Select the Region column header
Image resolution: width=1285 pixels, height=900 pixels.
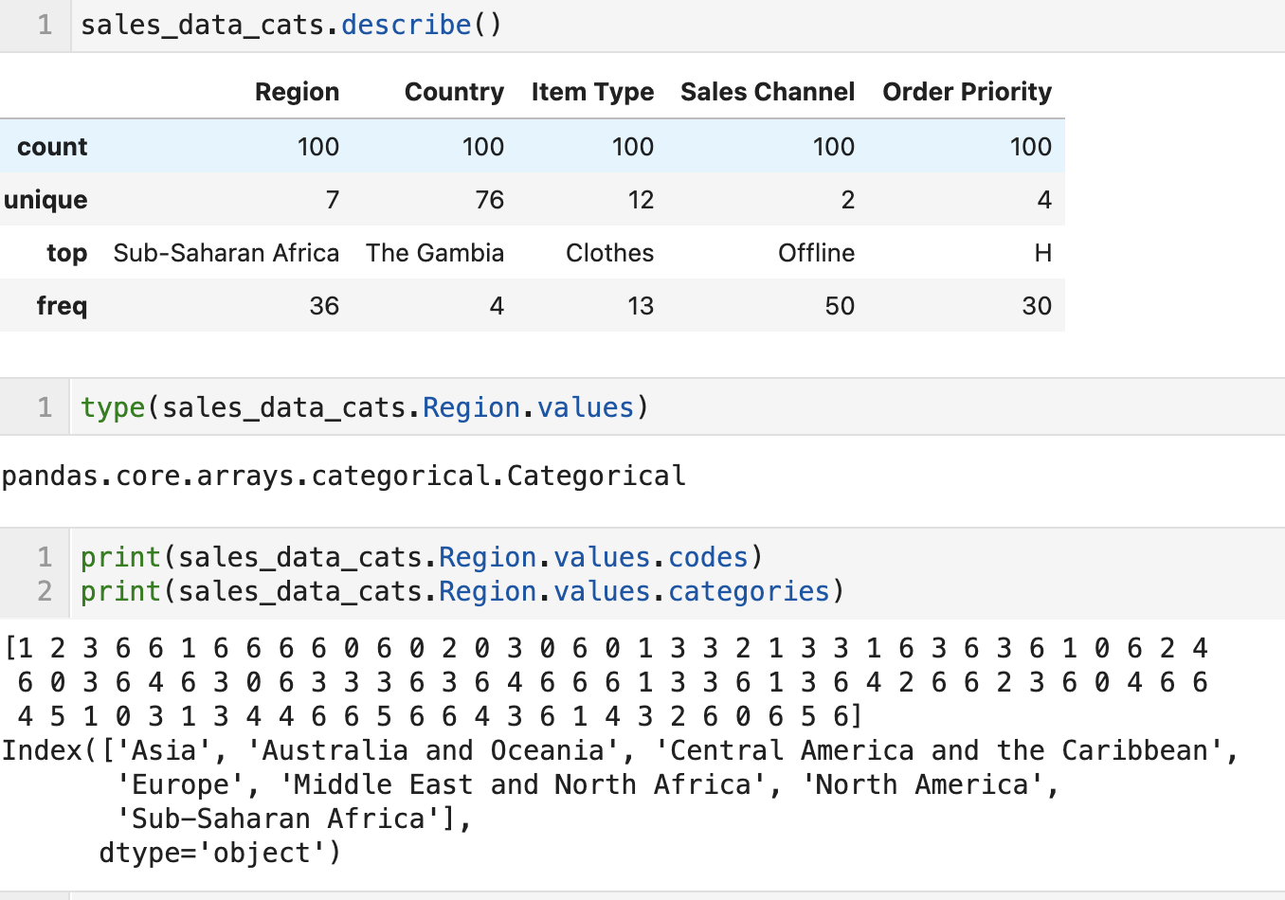297,92
